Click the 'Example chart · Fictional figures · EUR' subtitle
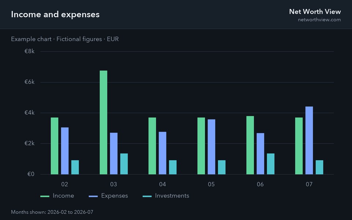 click(65, 39)
